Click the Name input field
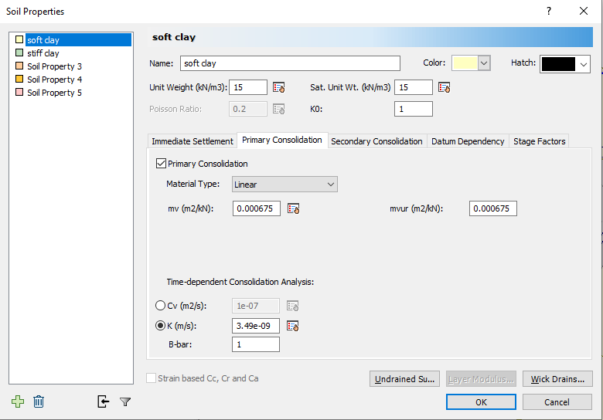The image size is (603, 420). [x=290, y=63]
